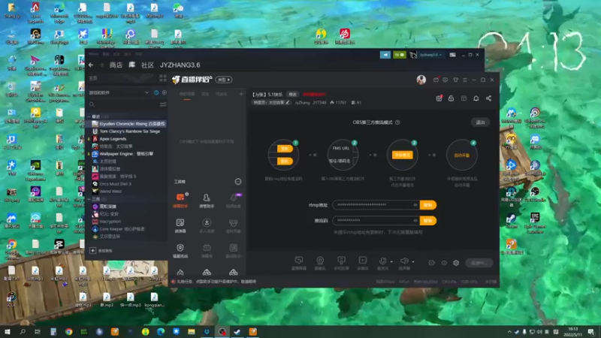The height and width of the screenshot is (338, 601).
Task: Expand the speaker options arrow
Action: 413,261
